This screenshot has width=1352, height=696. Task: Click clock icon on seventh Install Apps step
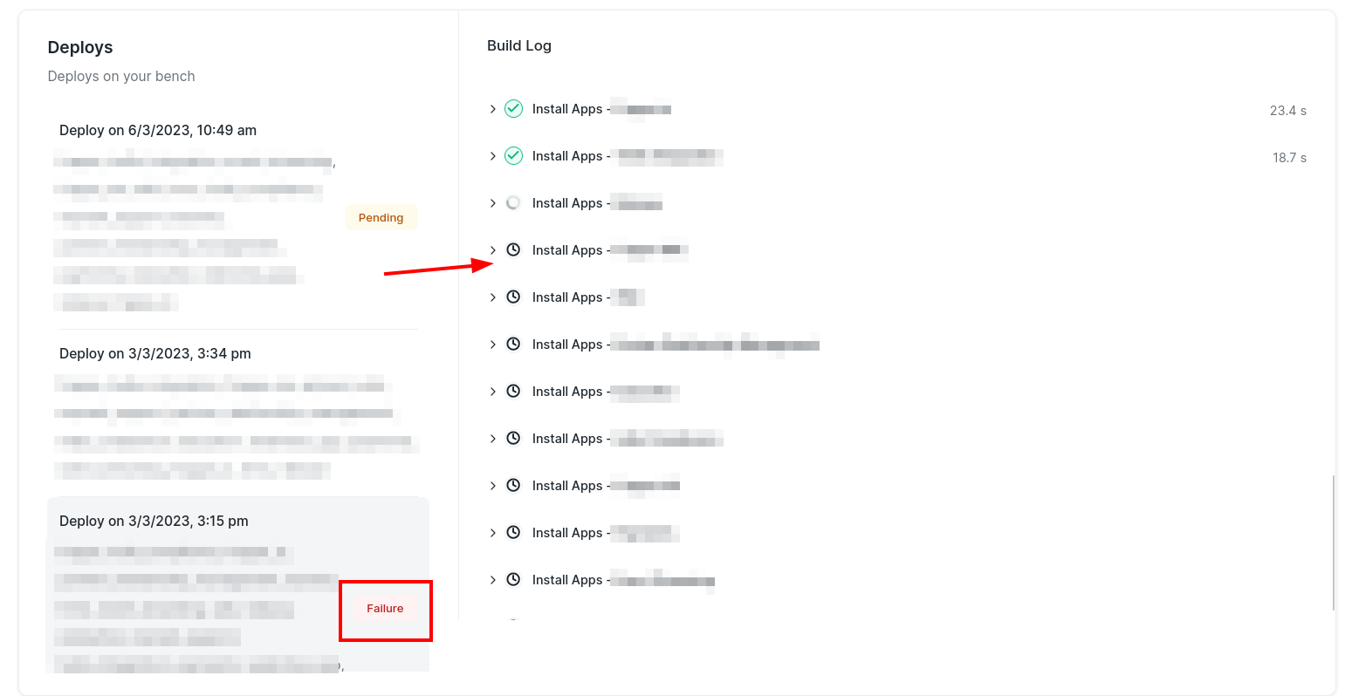(513, 391)
